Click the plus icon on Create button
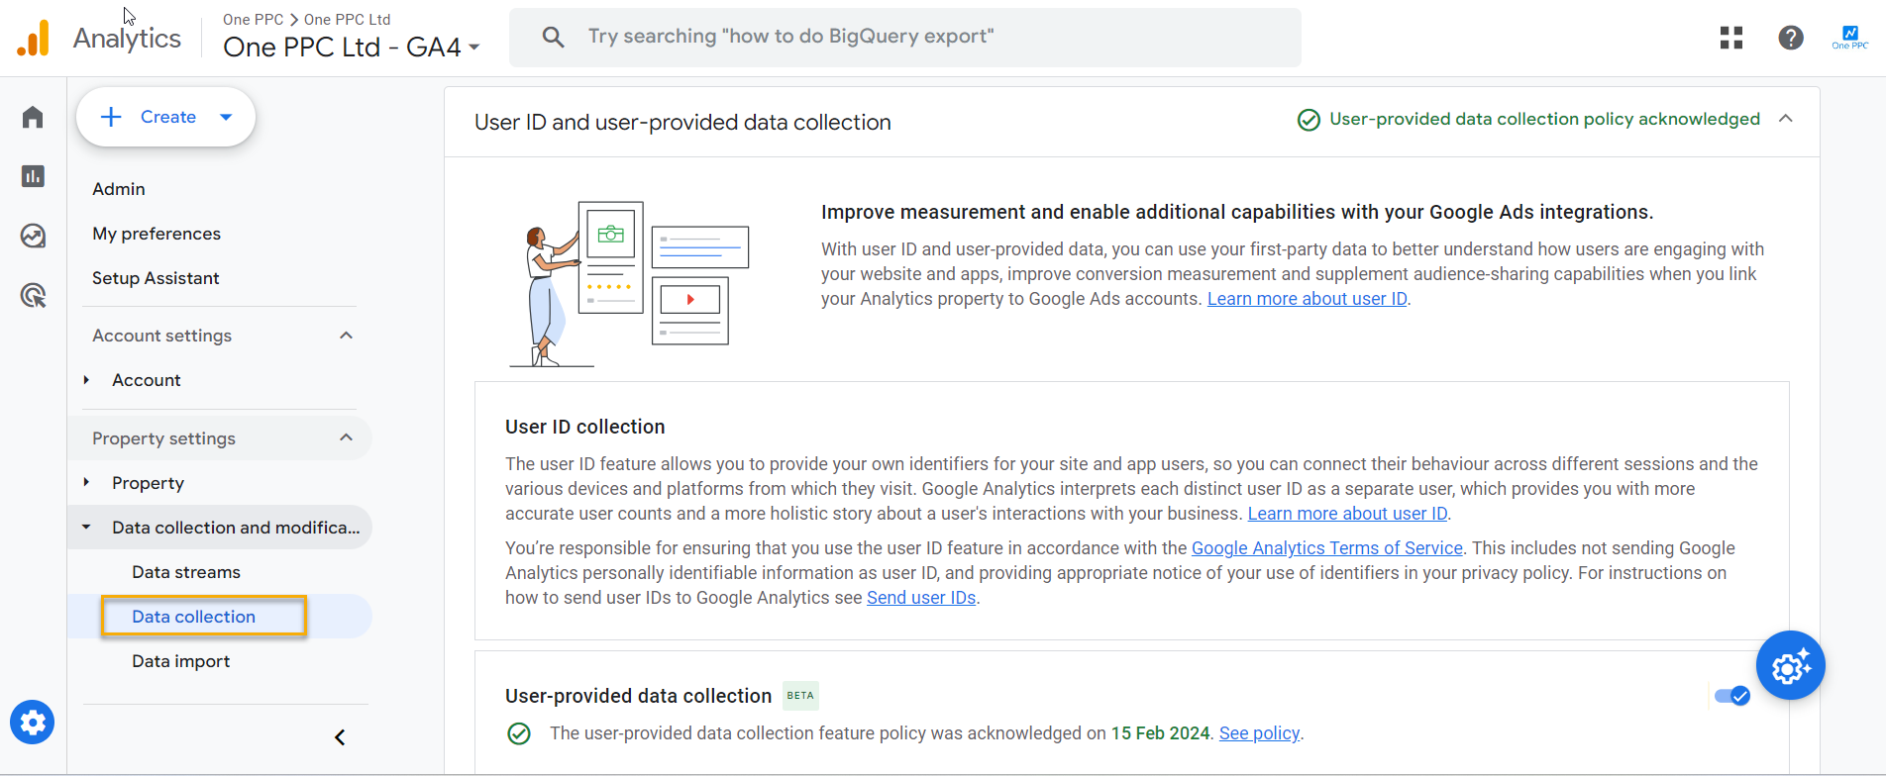This screenshot has width=1886, height=776. [x=112, y=117]
